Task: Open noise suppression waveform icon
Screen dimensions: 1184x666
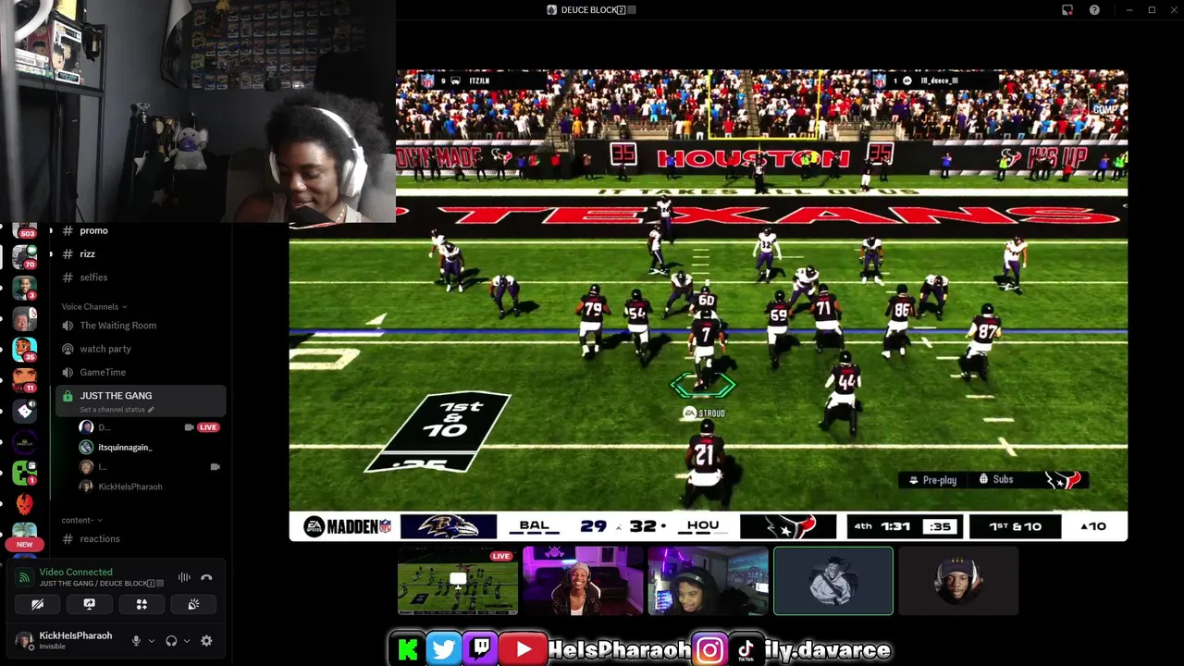Action: [x=184, y=577]
